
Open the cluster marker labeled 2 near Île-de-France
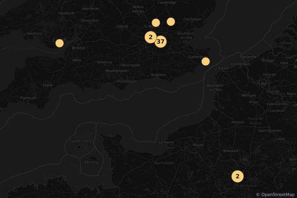[x=237, y=176]
